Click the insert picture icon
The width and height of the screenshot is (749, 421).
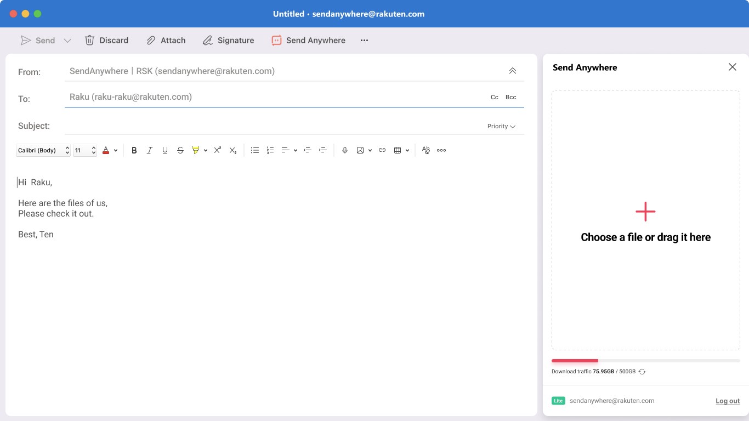click(360, 150)
